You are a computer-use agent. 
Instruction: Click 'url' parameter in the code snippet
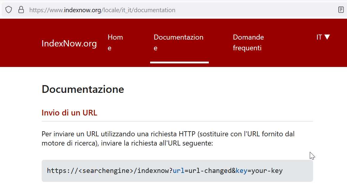point(178,171)
